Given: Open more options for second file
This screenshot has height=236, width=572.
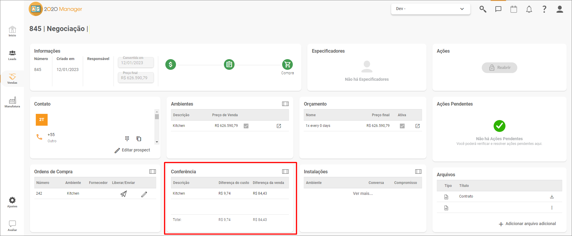Looking at the screenshot, I should pyautogui.click(x=552, y=208).
